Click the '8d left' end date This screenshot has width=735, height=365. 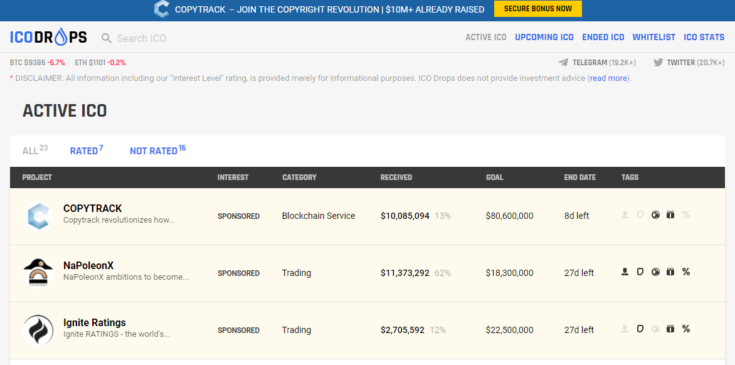pyautogui.click(x=576, y=216)
